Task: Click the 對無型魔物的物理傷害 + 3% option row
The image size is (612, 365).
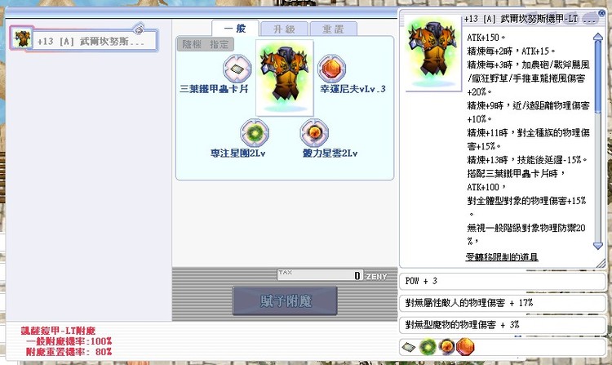Action: click(x=503, y=325)
